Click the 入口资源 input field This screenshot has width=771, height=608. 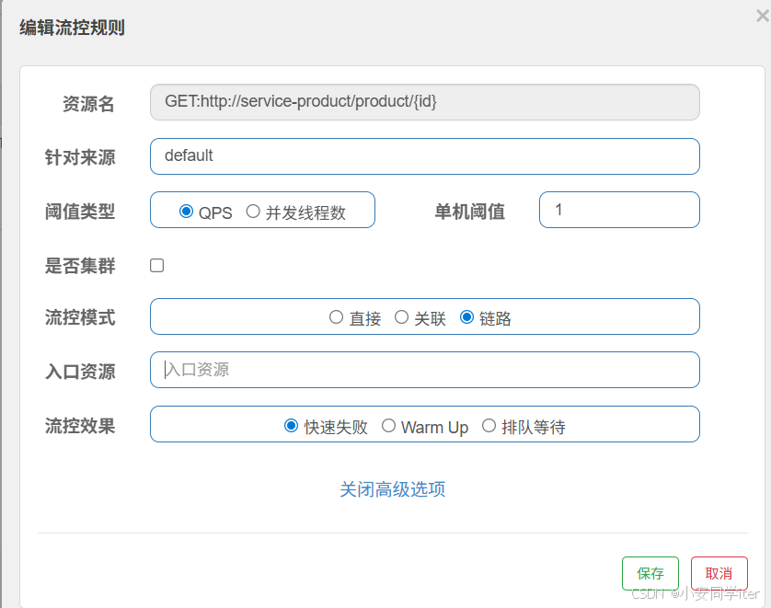[x=425, y=370]
